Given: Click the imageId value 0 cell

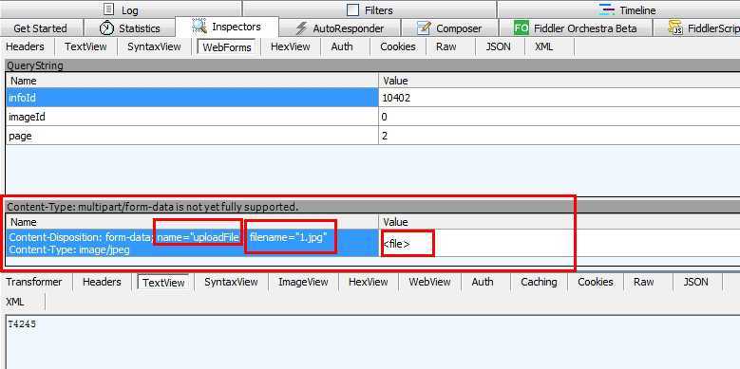Looking at the screenshot, I should tap(560, 117).
